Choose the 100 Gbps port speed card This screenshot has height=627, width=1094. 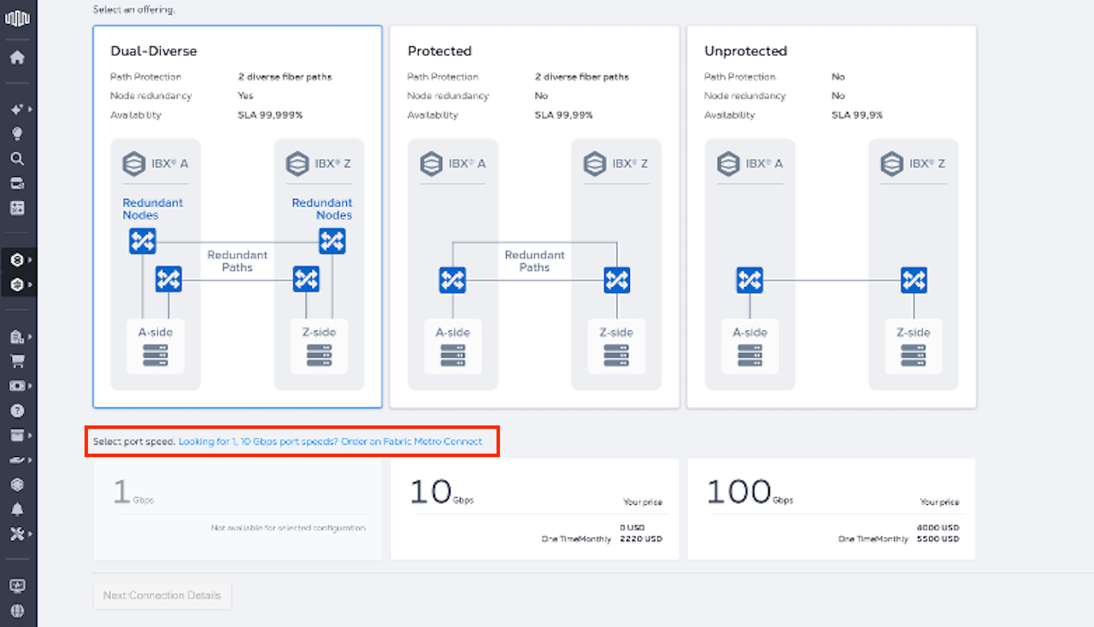[832, 510]
